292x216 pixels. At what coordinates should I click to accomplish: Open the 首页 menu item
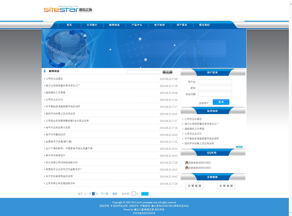69,25
